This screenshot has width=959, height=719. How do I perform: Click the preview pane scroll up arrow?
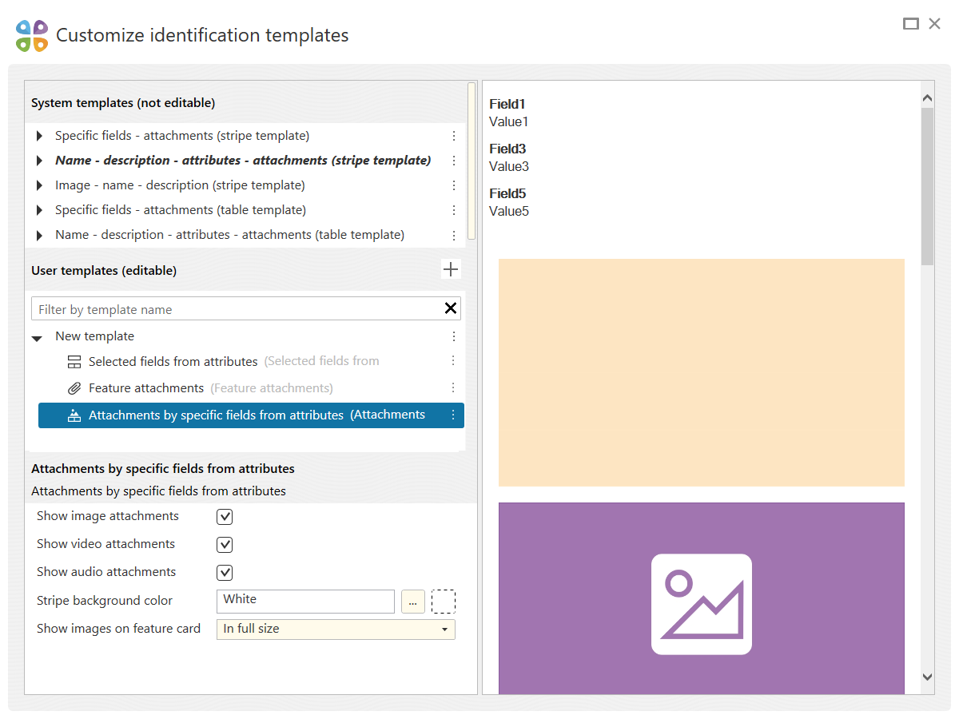[927, 98]
